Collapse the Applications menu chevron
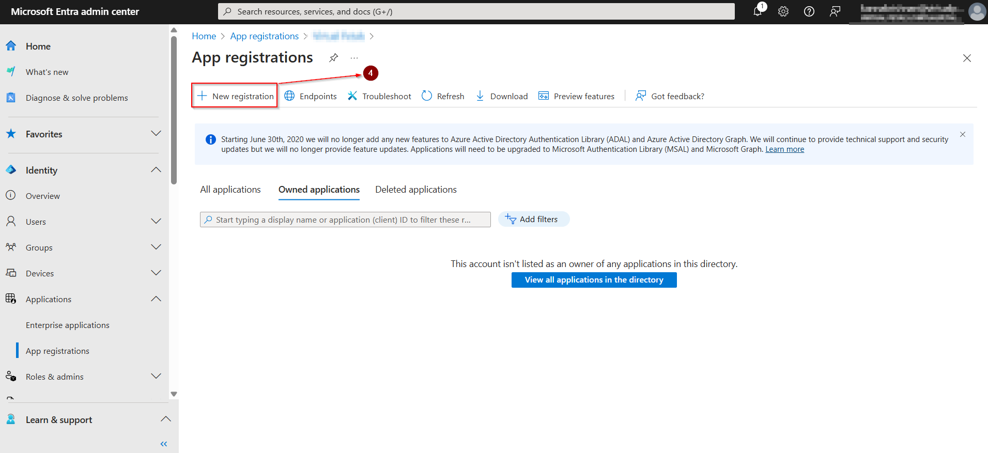The height and width of the screenshot is (453, 988). 156,299
